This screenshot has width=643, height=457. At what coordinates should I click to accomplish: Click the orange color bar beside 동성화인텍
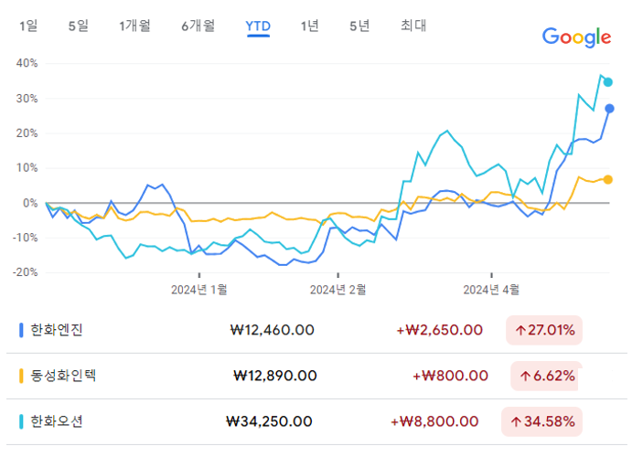(21, 376)
